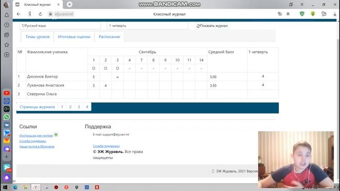
Task: Open Edge browser in taskbar
Action: tap(15, 187)
